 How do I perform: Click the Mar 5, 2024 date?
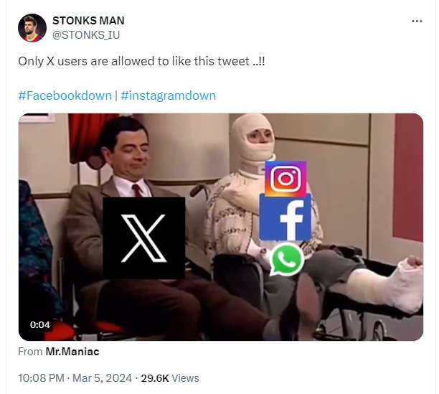(102, 378)
